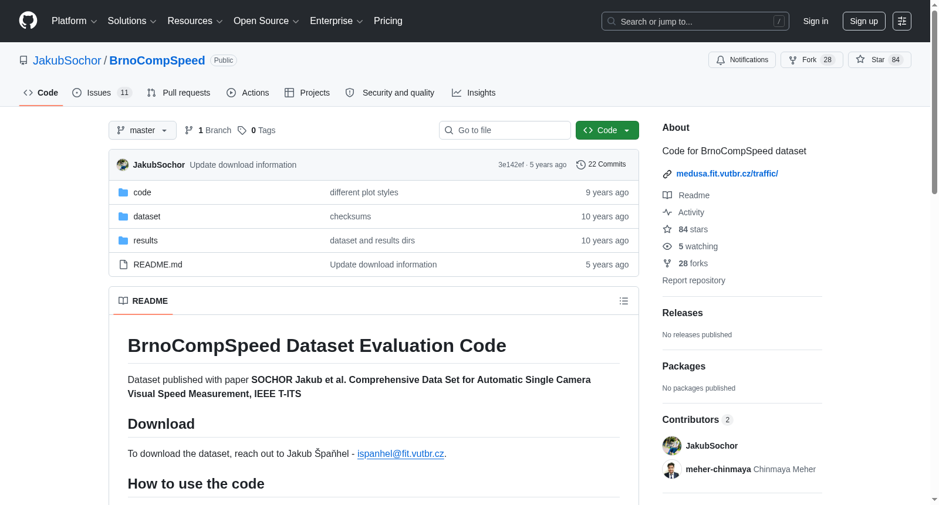This screenshot has height=505, width=939.
Task: Click the folder icon for the dataset directory
Action: (x=123, y=216)
